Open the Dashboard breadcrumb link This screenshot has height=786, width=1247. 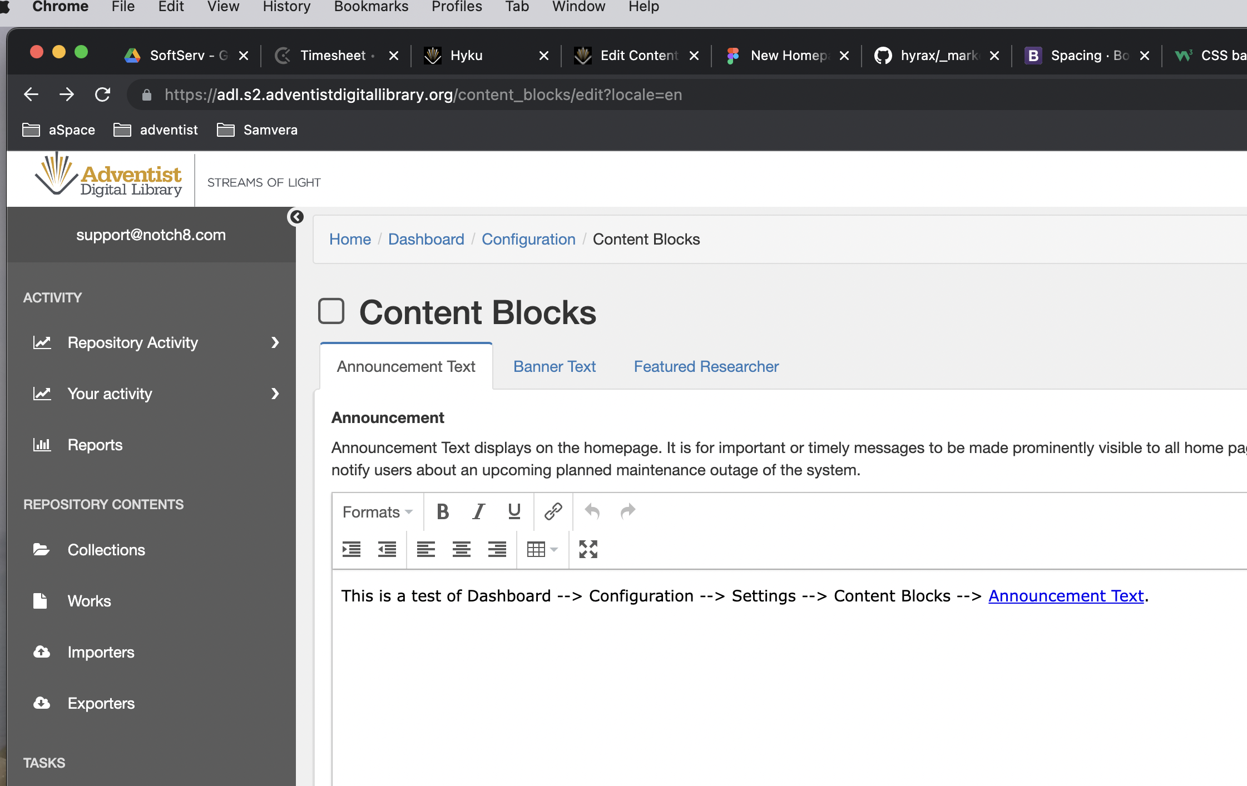click(425, 239)
